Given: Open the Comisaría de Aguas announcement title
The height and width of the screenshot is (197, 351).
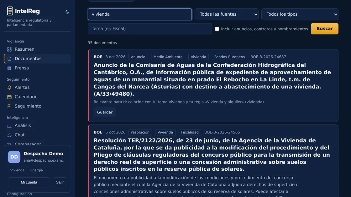Looking at the screenshot, I should pyautogui.click(x=212, y=79).
